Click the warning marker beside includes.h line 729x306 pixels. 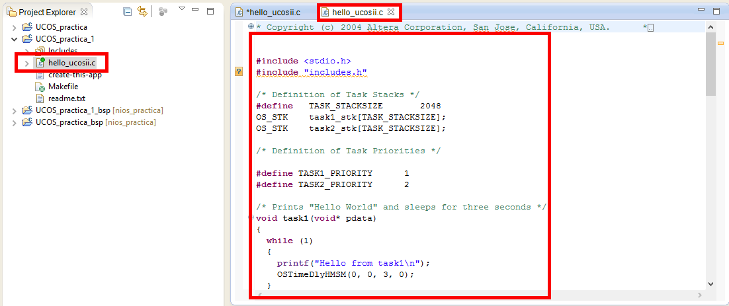[x=239, y=71]
